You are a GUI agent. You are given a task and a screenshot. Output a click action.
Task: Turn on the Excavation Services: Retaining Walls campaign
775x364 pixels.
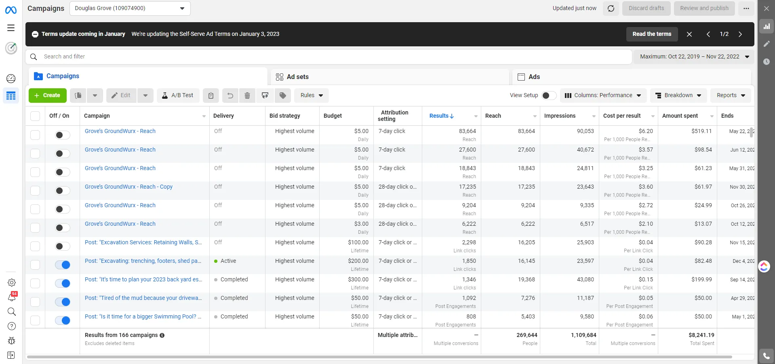[63, 246]
